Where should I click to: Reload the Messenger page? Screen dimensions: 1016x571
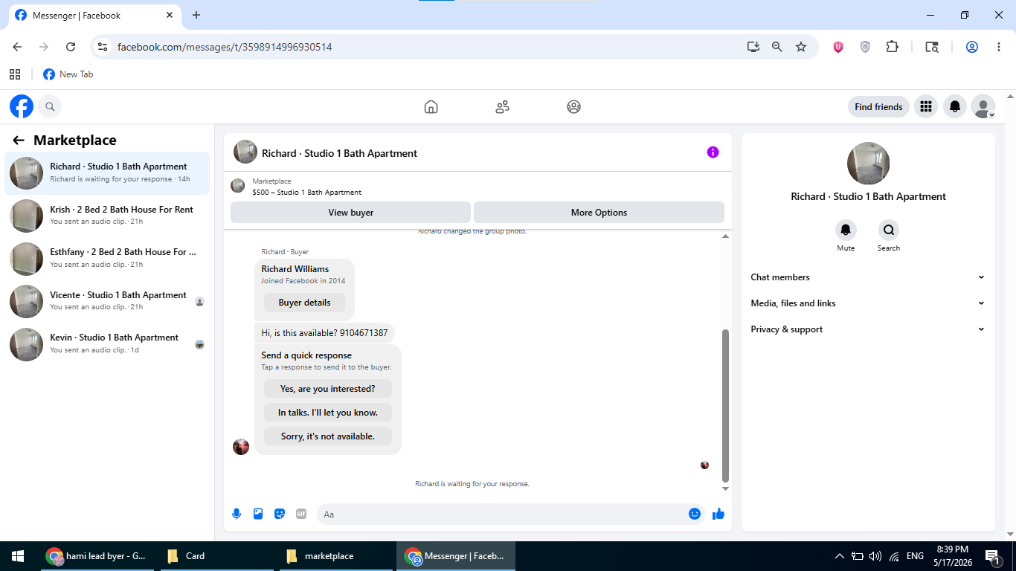coord(71,47)
